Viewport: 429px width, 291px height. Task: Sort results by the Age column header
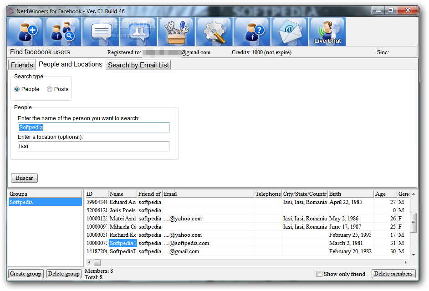pos(385,194)
